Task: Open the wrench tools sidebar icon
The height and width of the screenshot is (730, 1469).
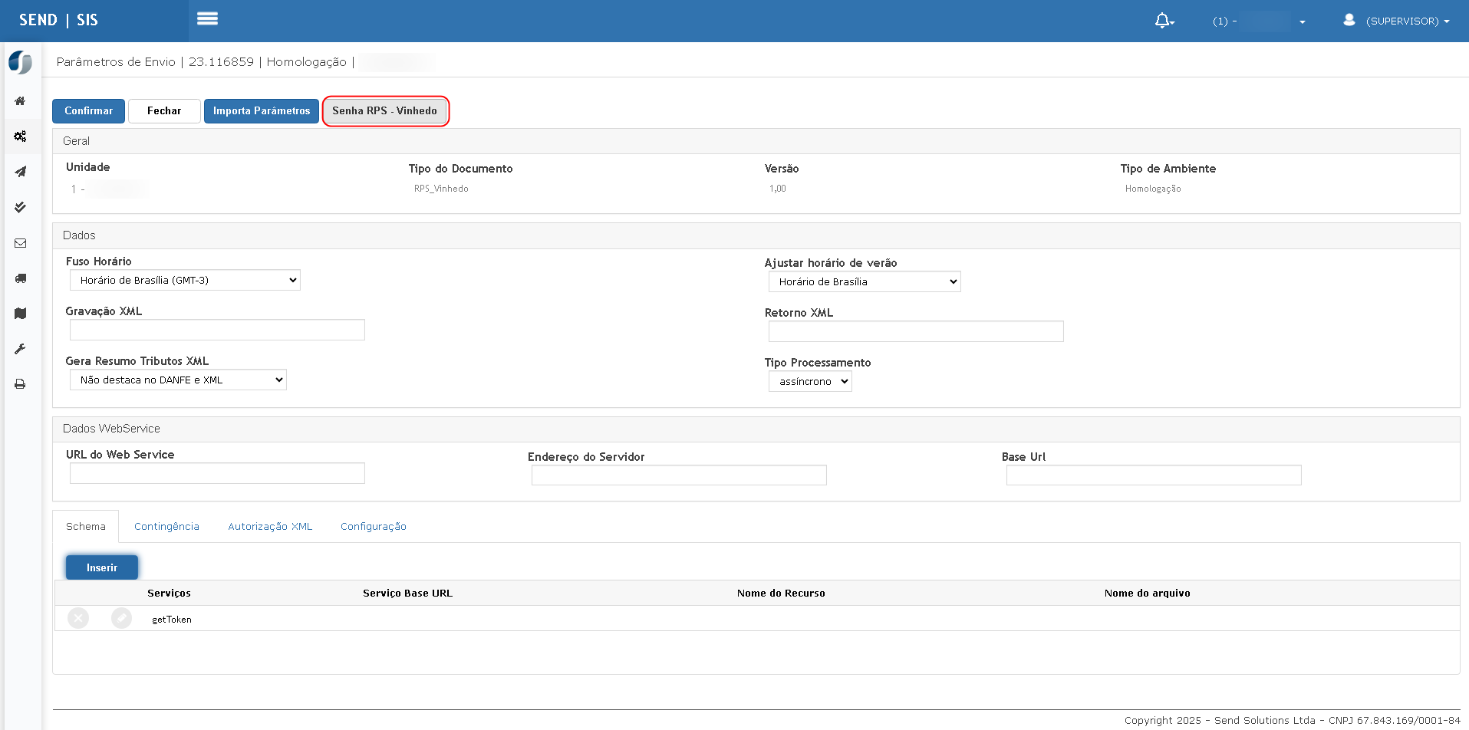Action: (x=21, y=349)
